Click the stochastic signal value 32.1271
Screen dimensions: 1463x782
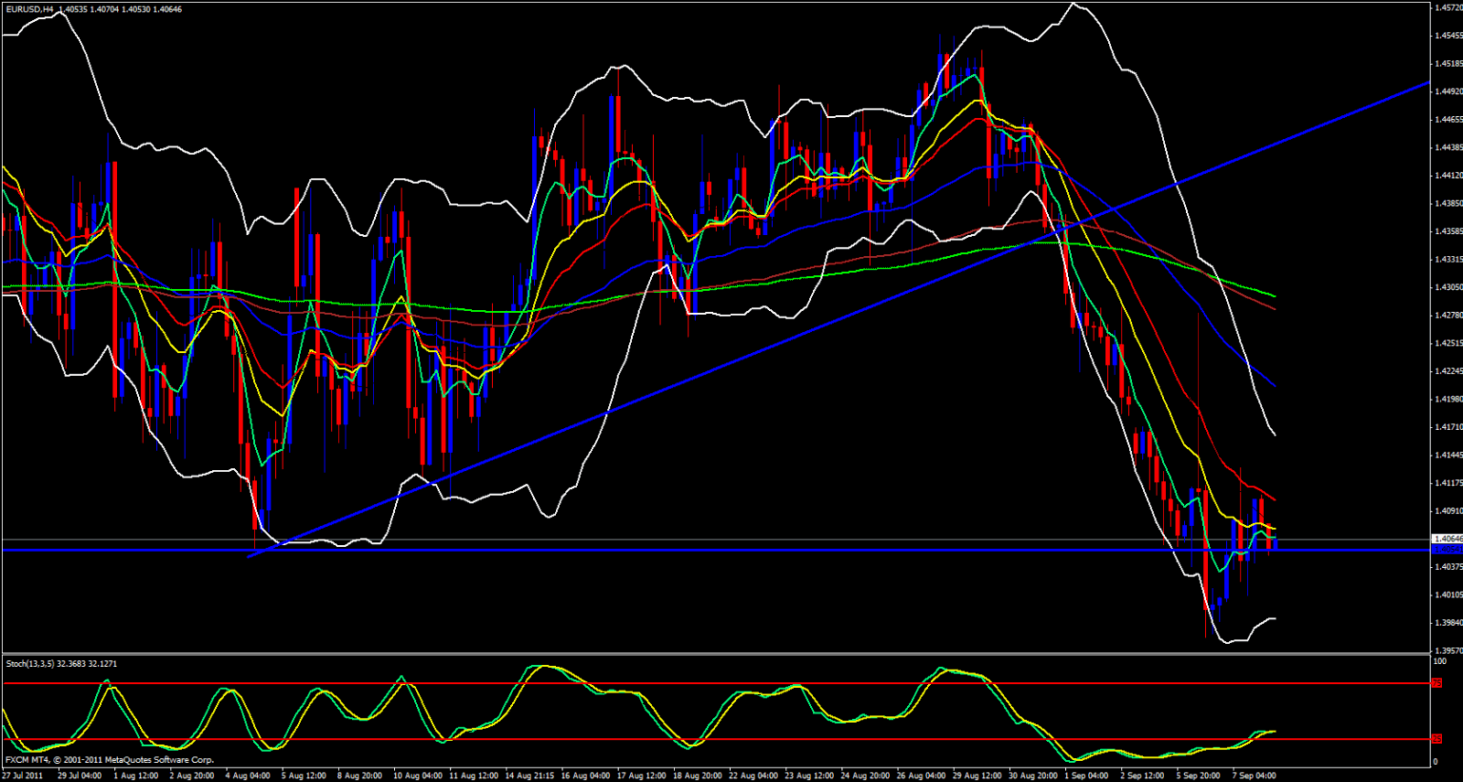point(102,663)
